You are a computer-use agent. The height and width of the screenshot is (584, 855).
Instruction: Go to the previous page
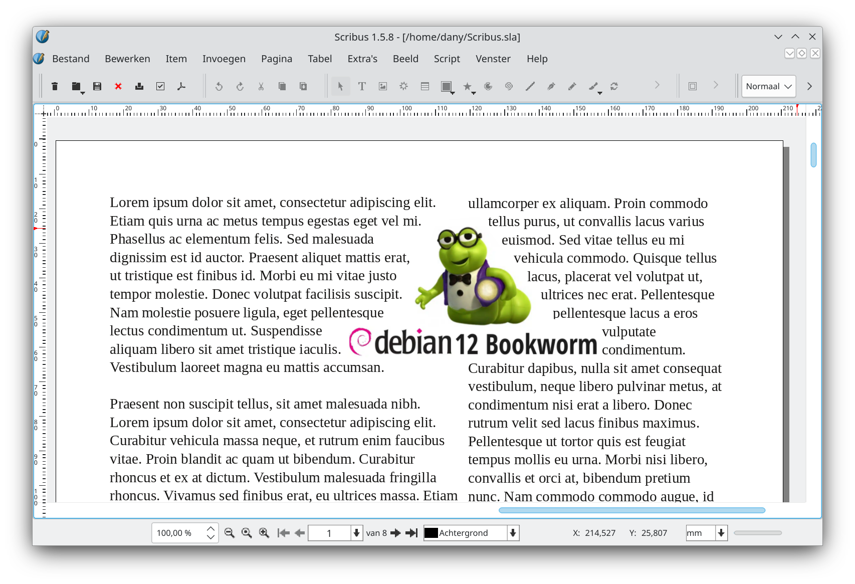pyautogui.click(x=300, y=533)
